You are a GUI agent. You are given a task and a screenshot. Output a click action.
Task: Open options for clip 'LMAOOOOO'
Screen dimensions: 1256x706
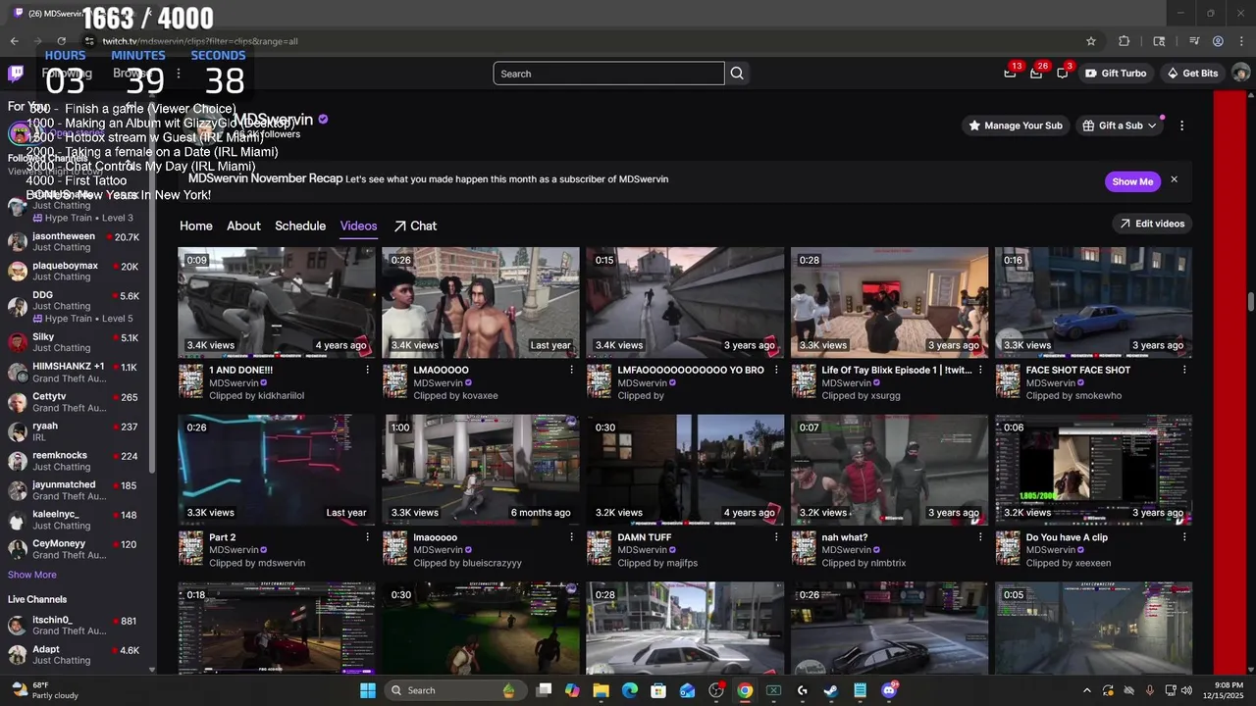pos(572,371)
